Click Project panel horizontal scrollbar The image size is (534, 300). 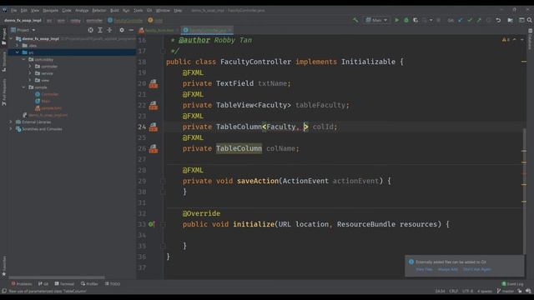[57, 277]
